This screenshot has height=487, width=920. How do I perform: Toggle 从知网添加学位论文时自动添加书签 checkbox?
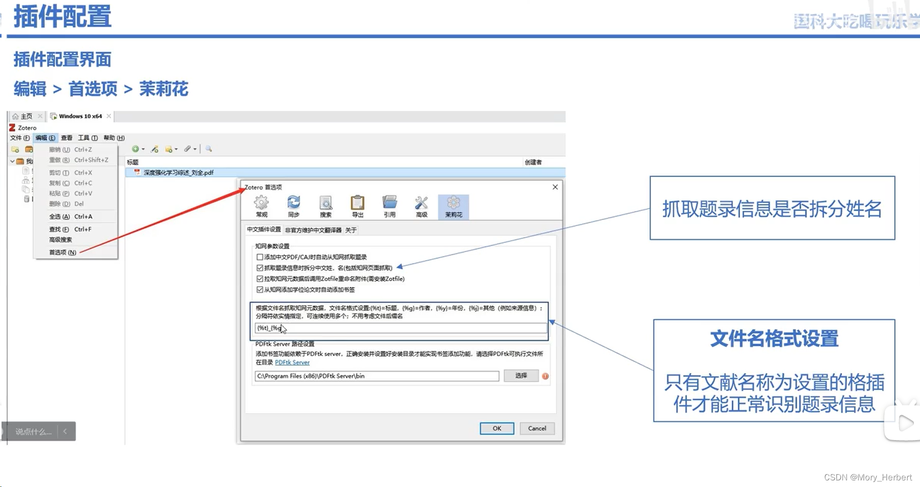(260, 290)
